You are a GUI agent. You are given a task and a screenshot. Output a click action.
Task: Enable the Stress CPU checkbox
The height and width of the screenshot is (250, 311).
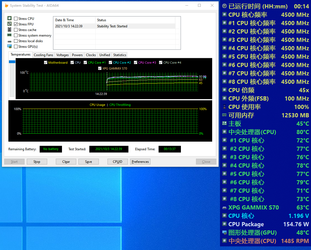pos(16,19)
